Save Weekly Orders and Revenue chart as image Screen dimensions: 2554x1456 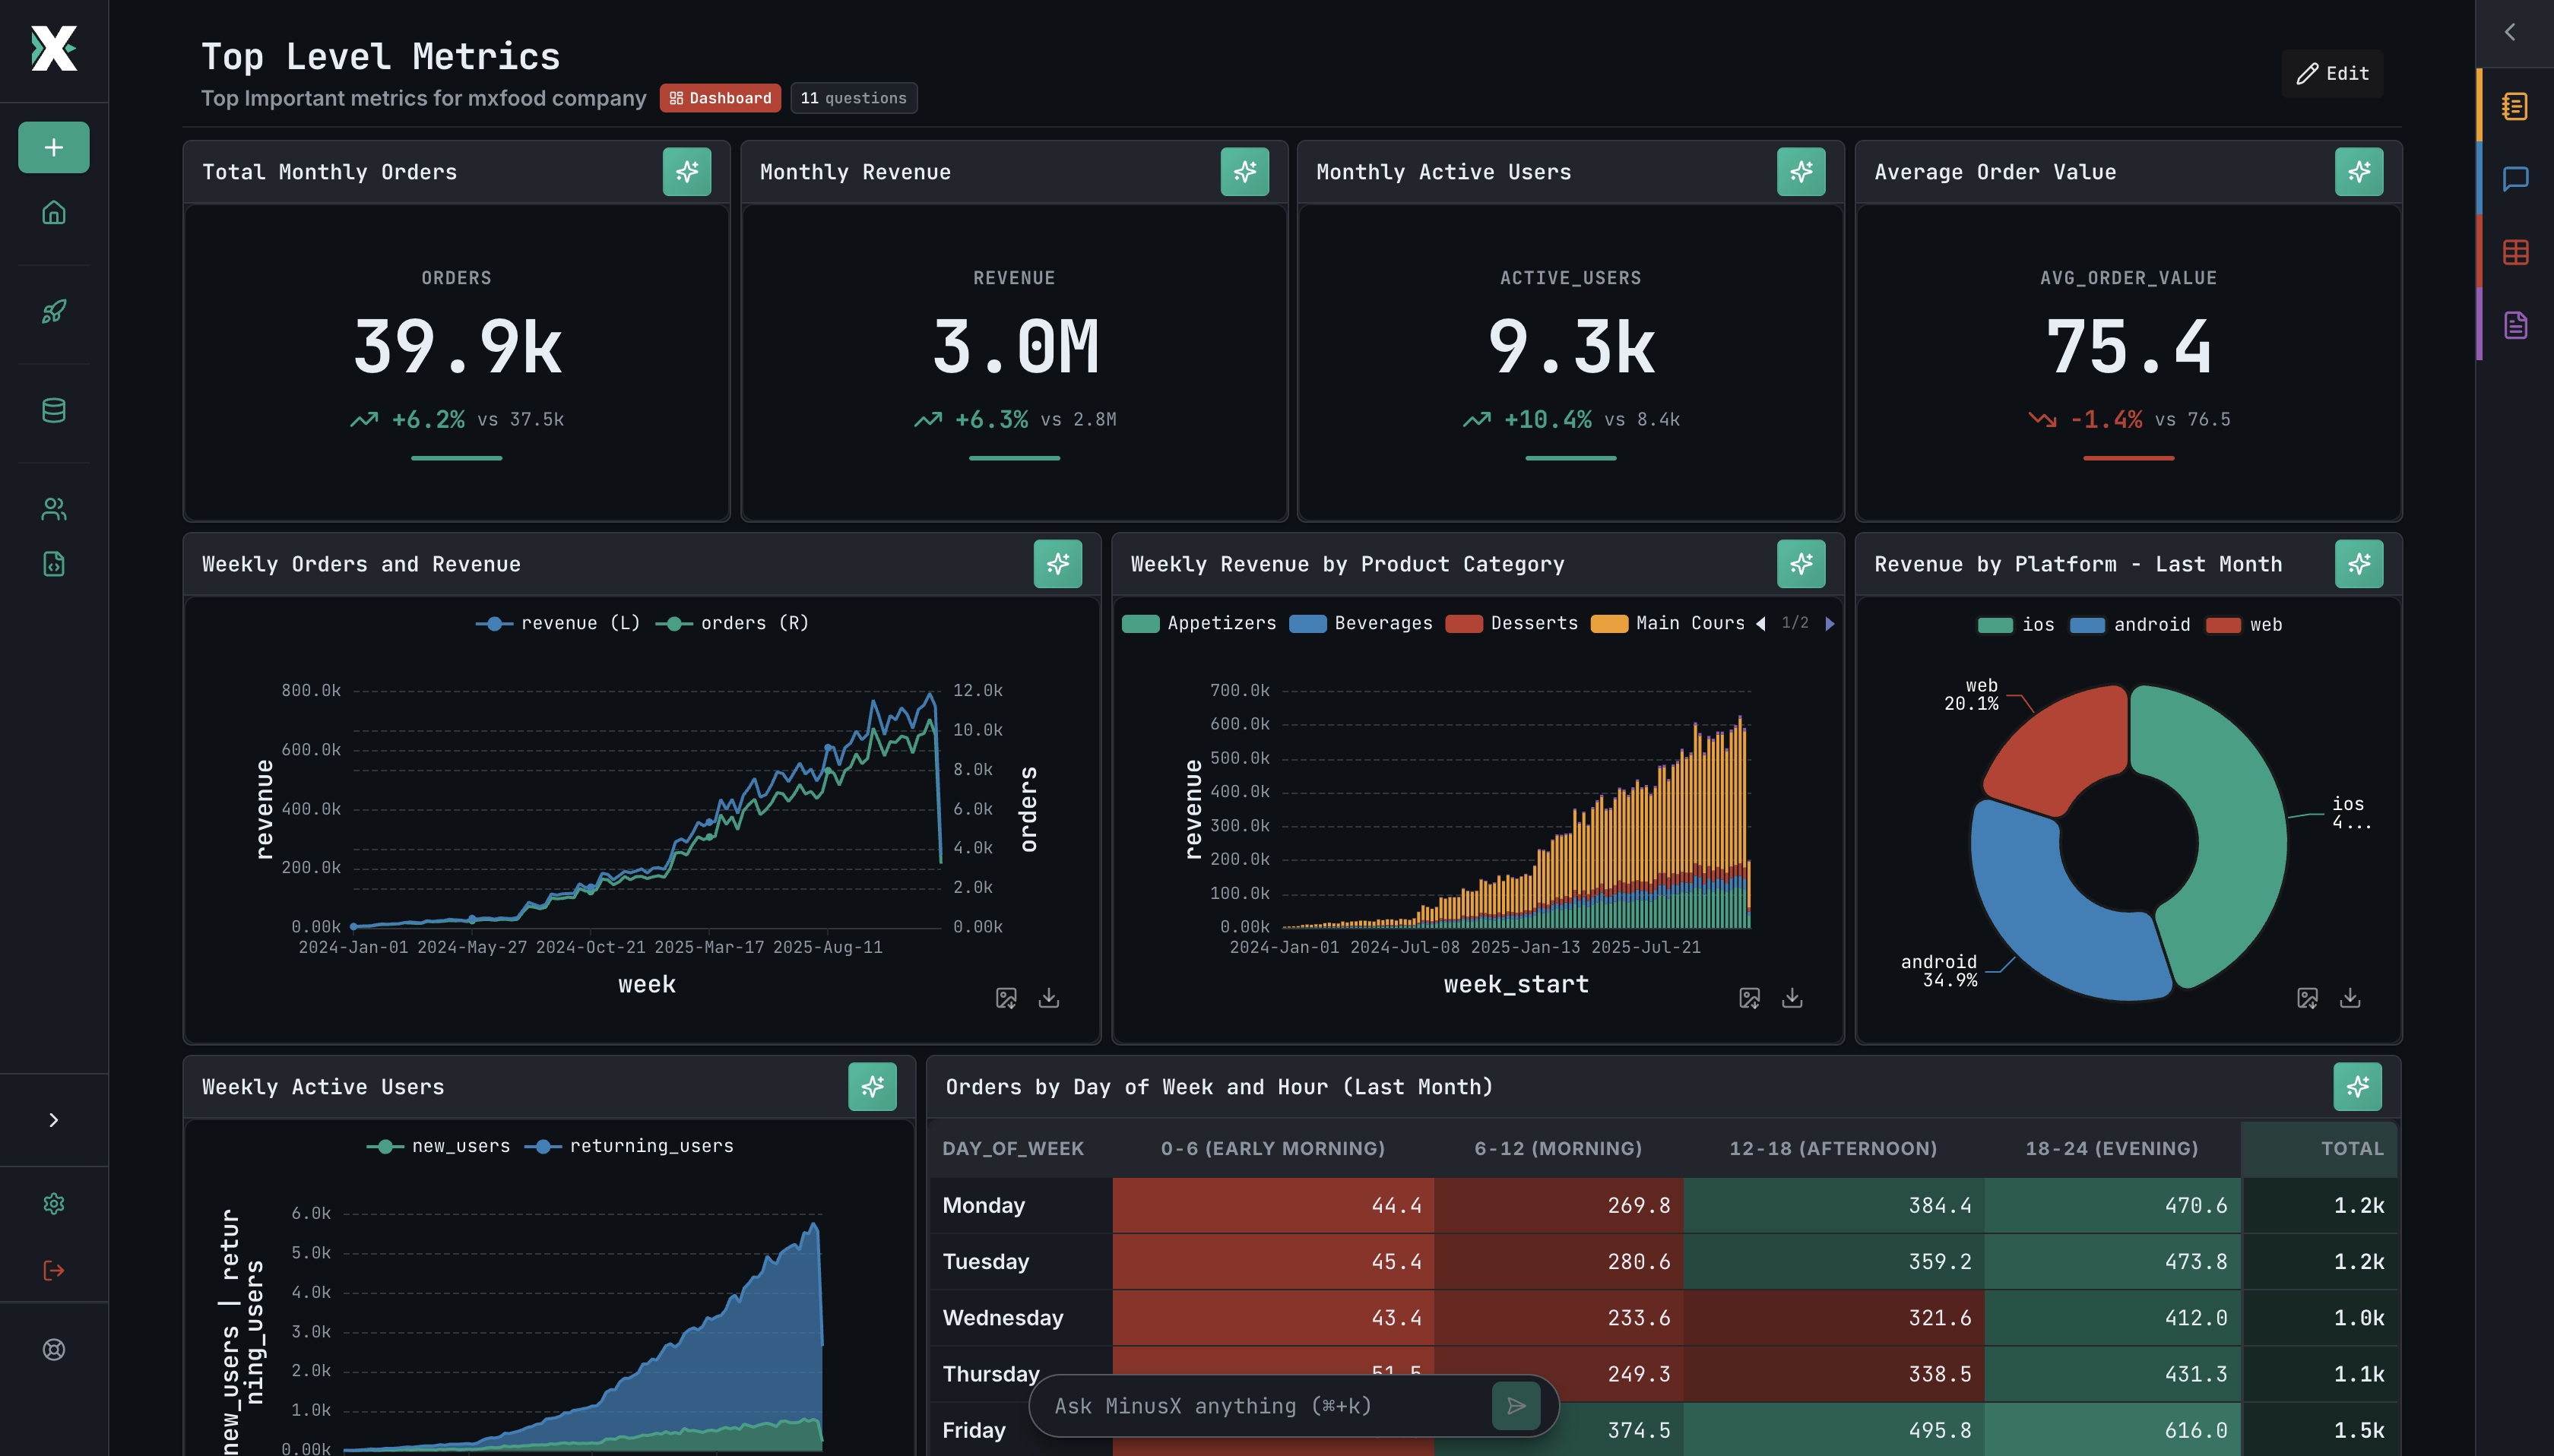point(1006,998)
